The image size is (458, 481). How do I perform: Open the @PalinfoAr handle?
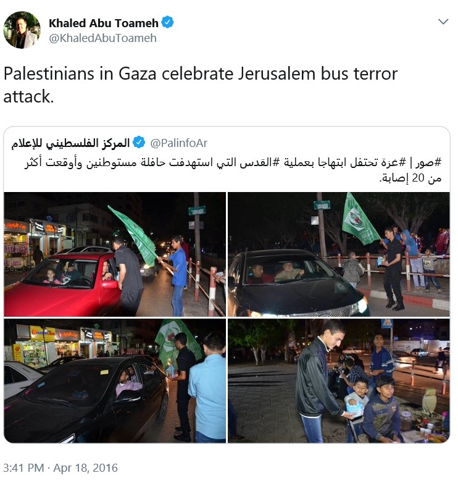click(179, 143)
